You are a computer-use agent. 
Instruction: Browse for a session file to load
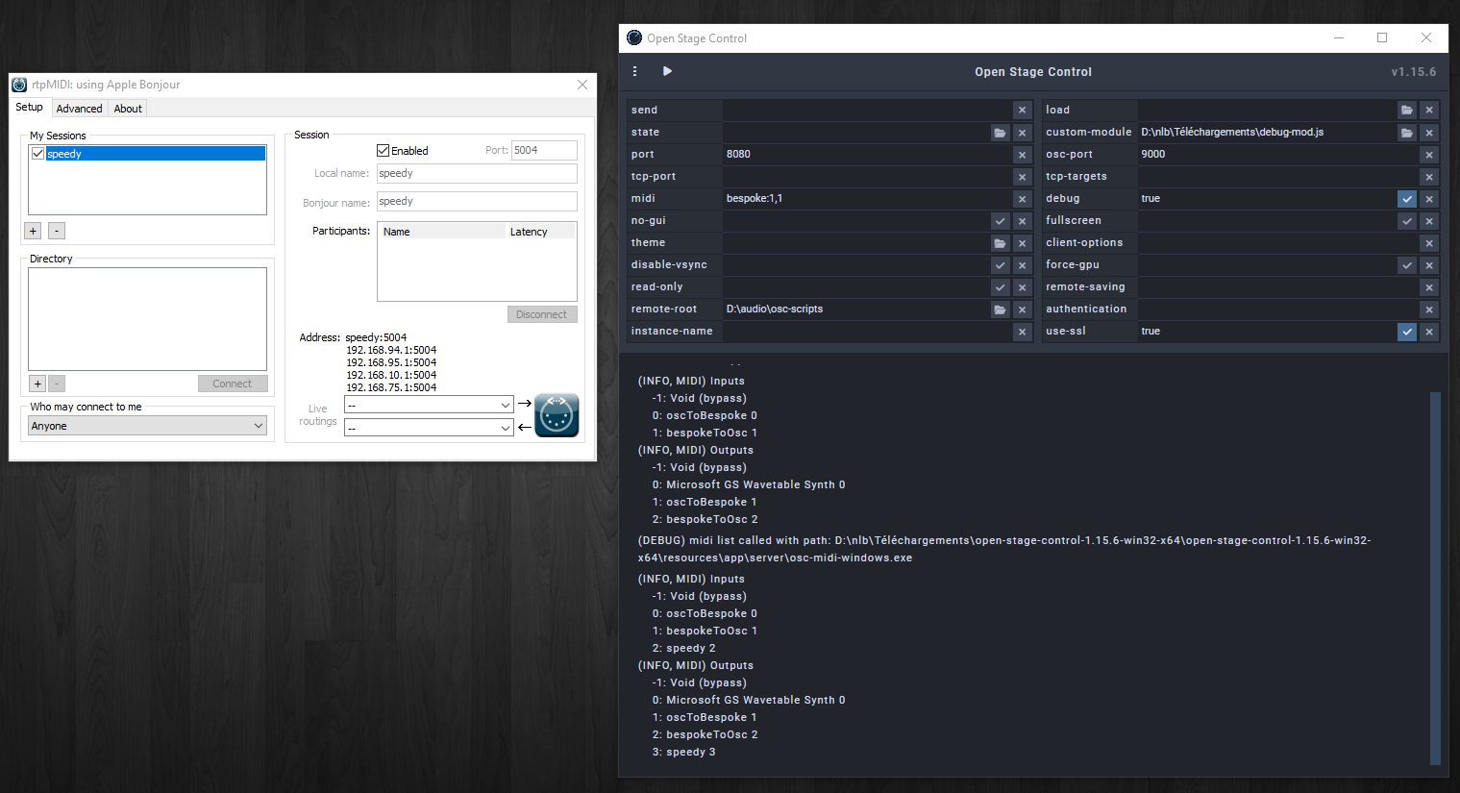coord(1407,111)
